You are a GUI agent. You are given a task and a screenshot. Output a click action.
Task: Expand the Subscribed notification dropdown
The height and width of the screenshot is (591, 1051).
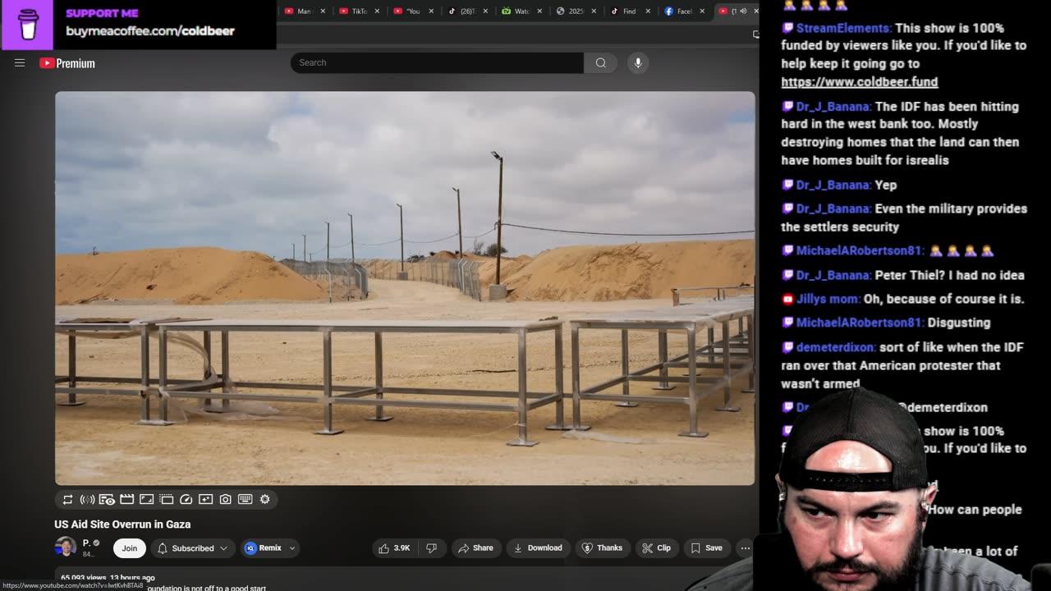(x=223, y=548)
